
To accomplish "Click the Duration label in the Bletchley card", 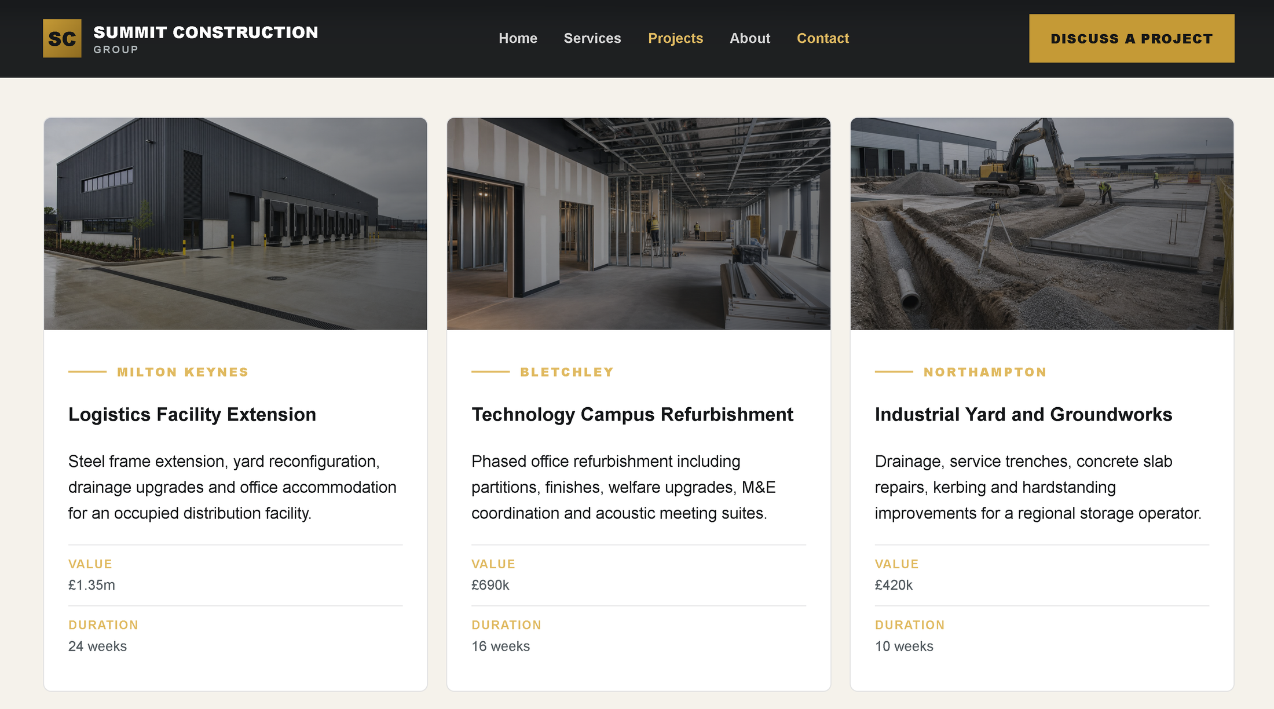I will click(x=506, y=625).
